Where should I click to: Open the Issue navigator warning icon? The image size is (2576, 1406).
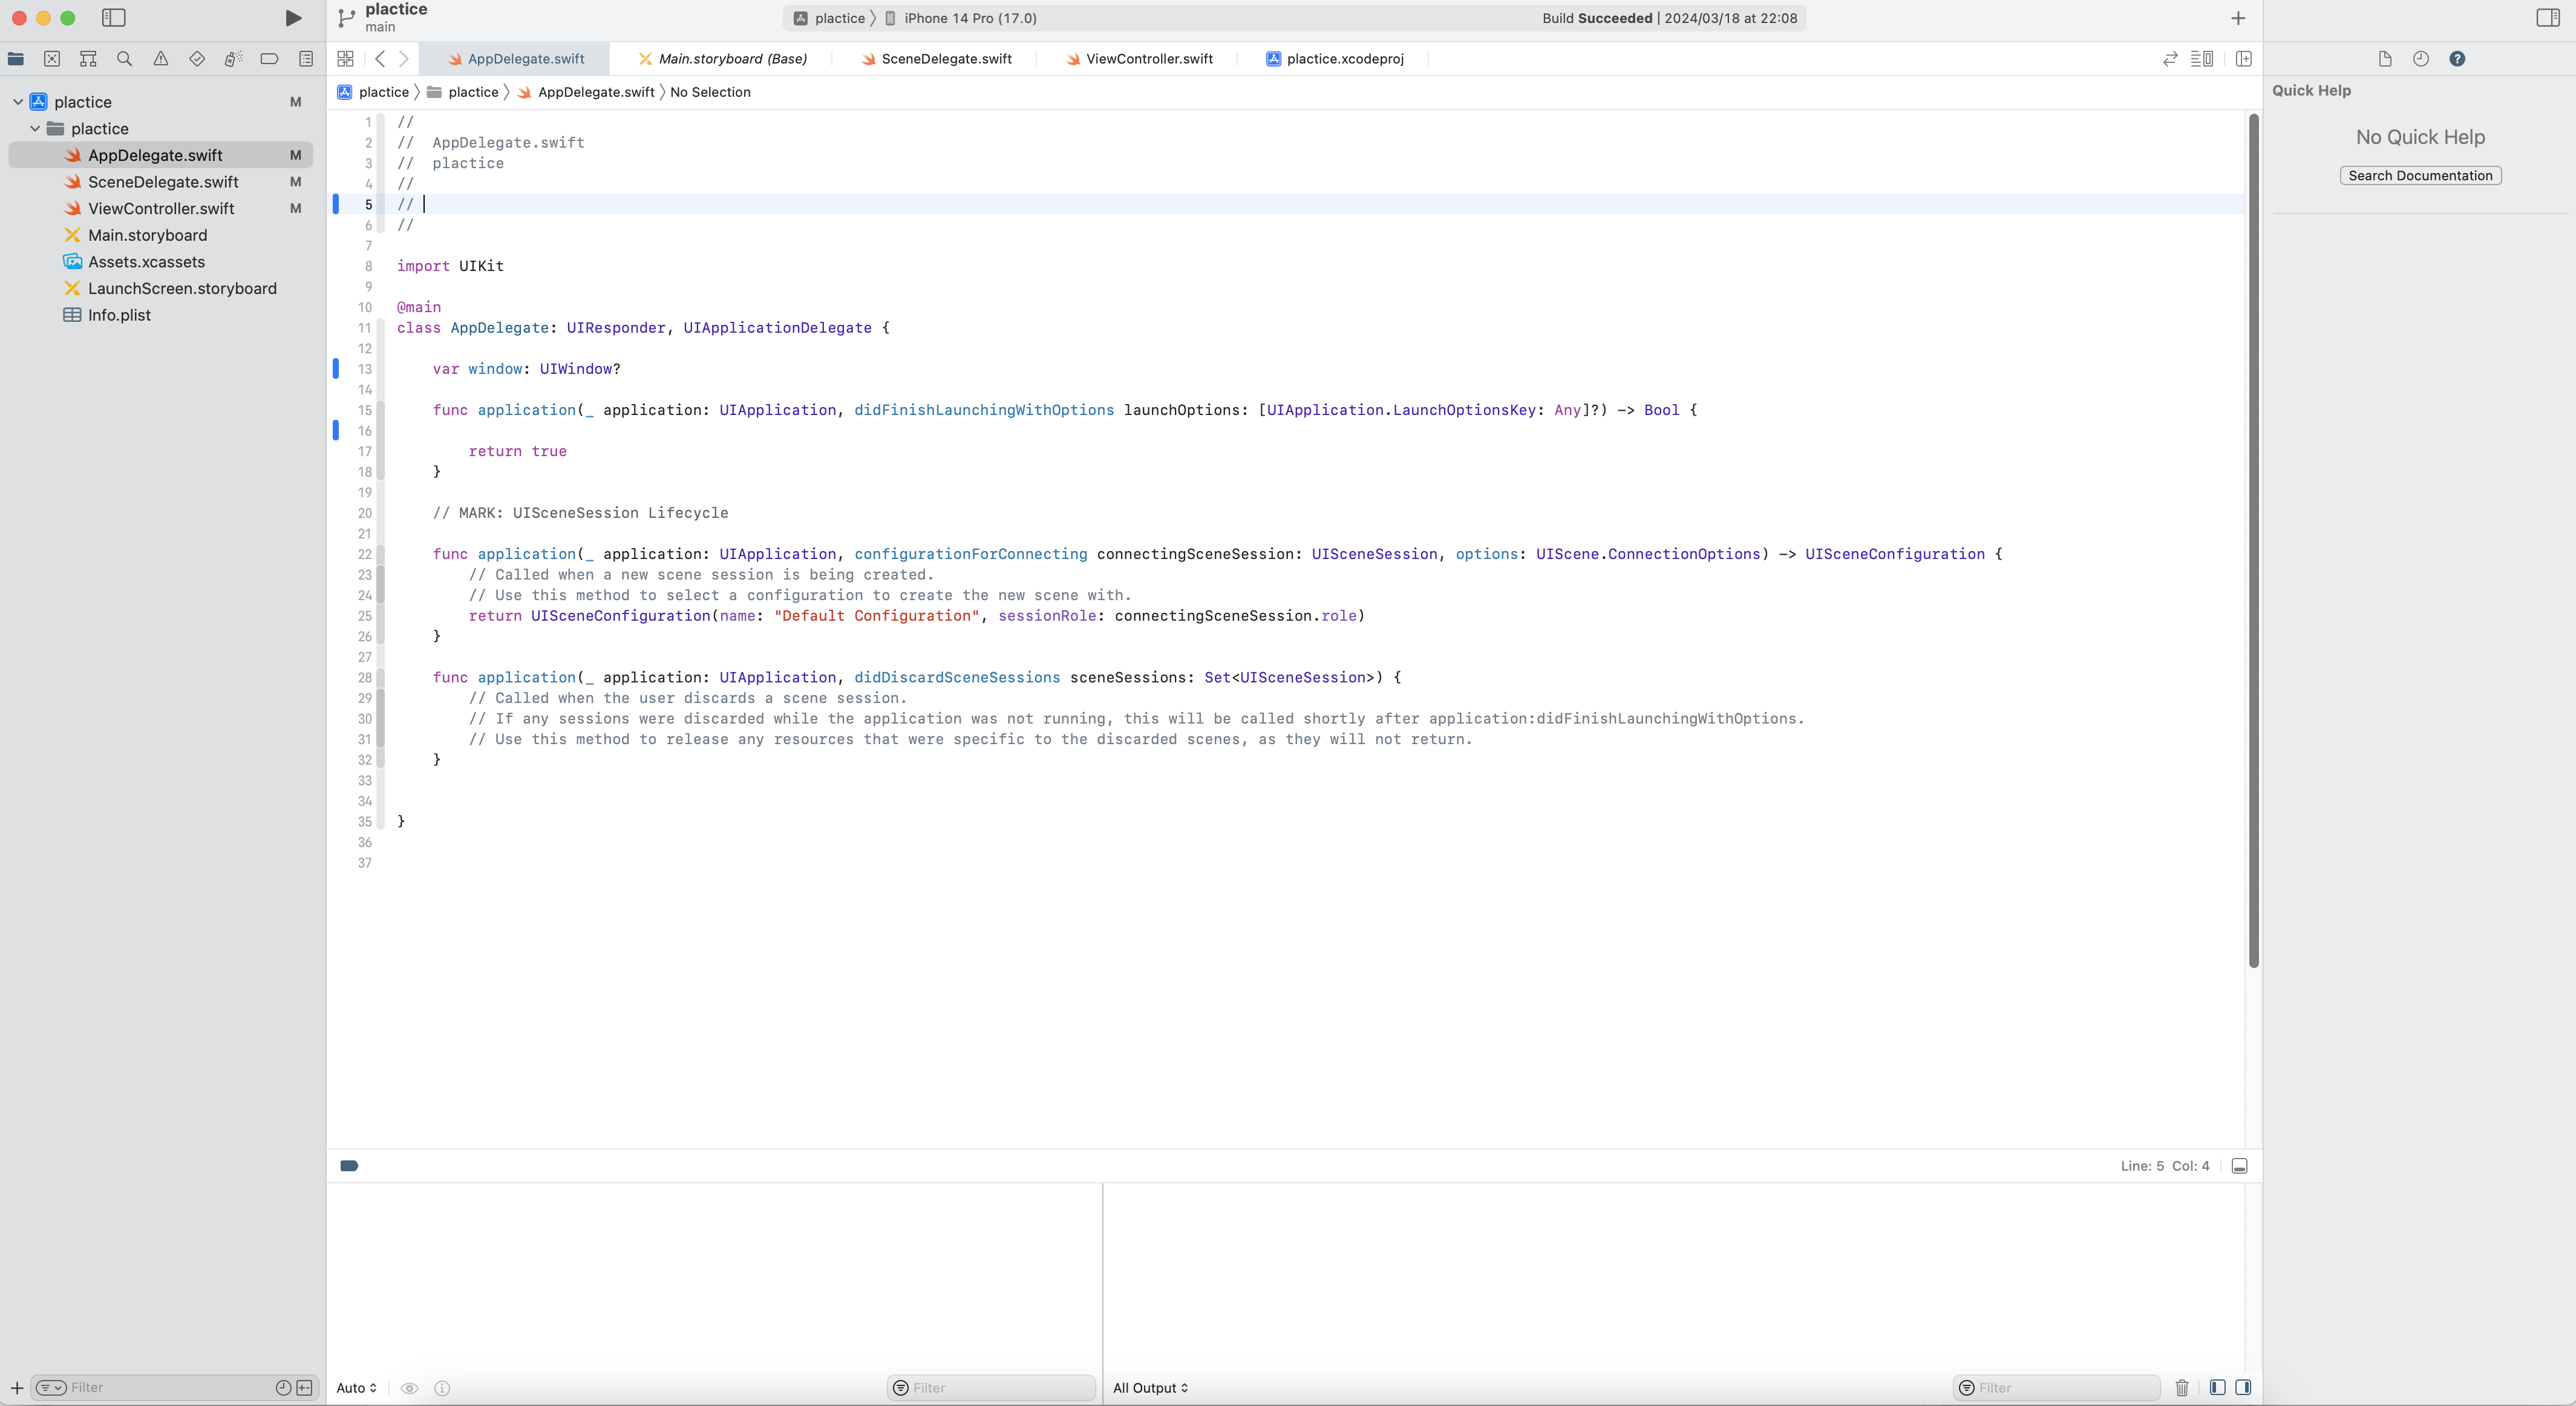[x=161, y=59]
